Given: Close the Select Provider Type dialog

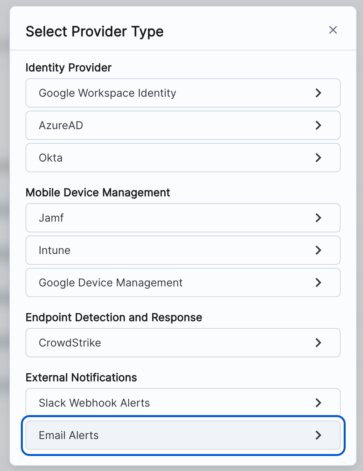Looking at the screenshot, I should pyautogui.click(x=333, y=30).
